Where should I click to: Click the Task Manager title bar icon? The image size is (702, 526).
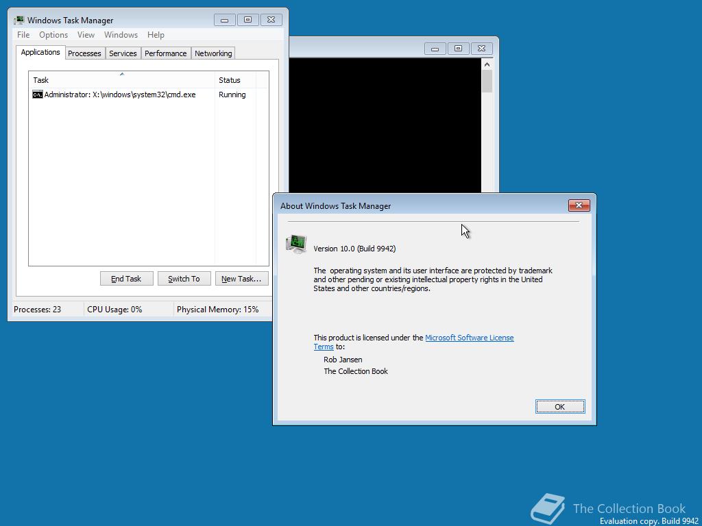click(19, 20)
